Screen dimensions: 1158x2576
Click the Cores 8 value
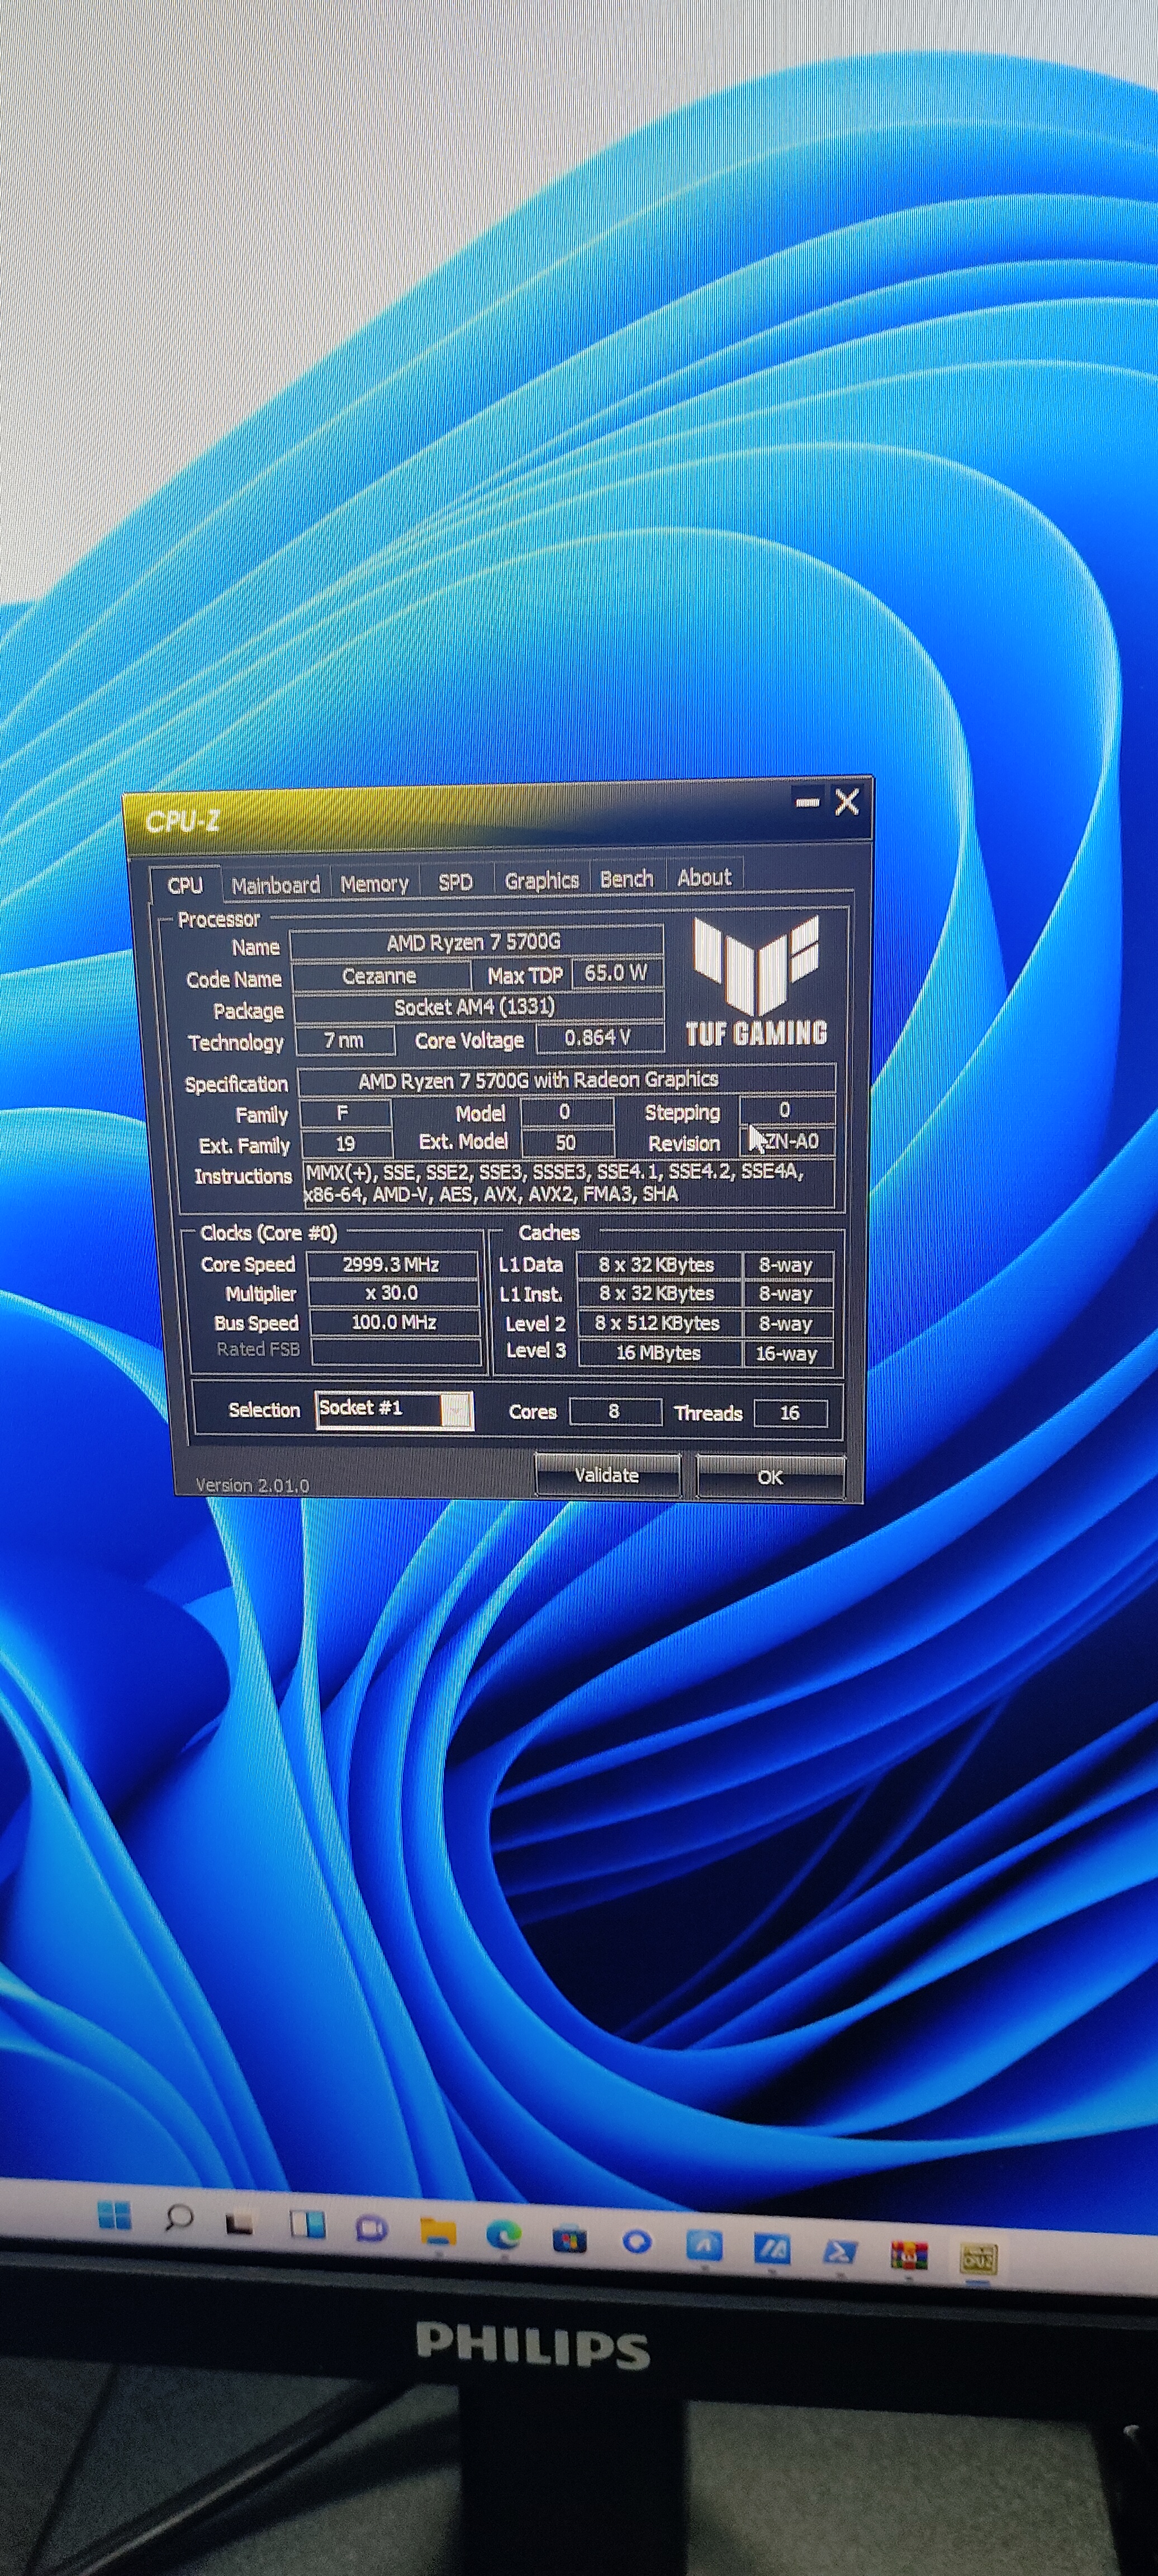click(615, 1412)
